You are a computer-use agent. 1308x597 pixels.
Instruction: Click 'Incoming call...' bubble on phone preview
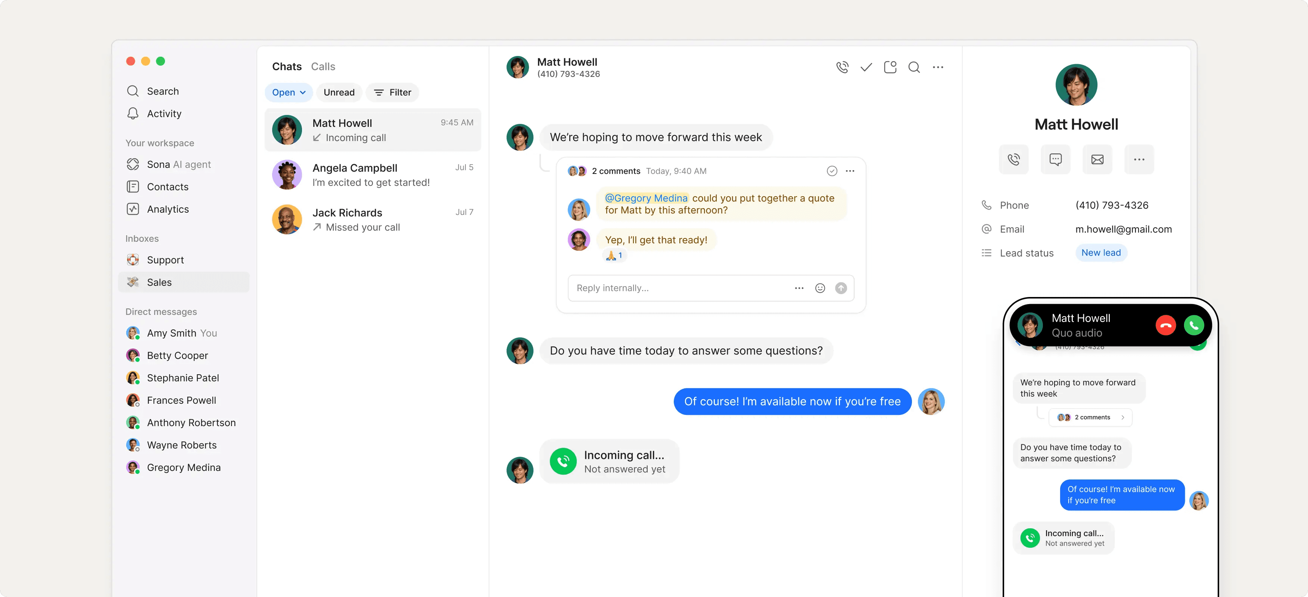tap(1063, 538)
